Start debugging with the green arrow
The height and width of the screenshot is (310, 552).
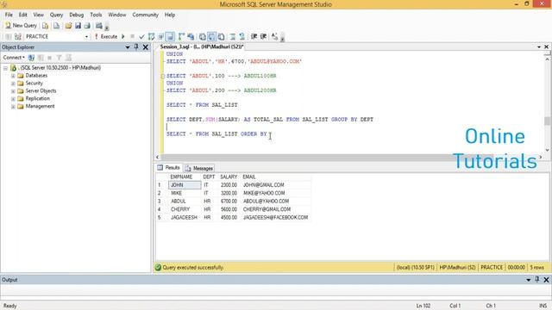[122, 36]
